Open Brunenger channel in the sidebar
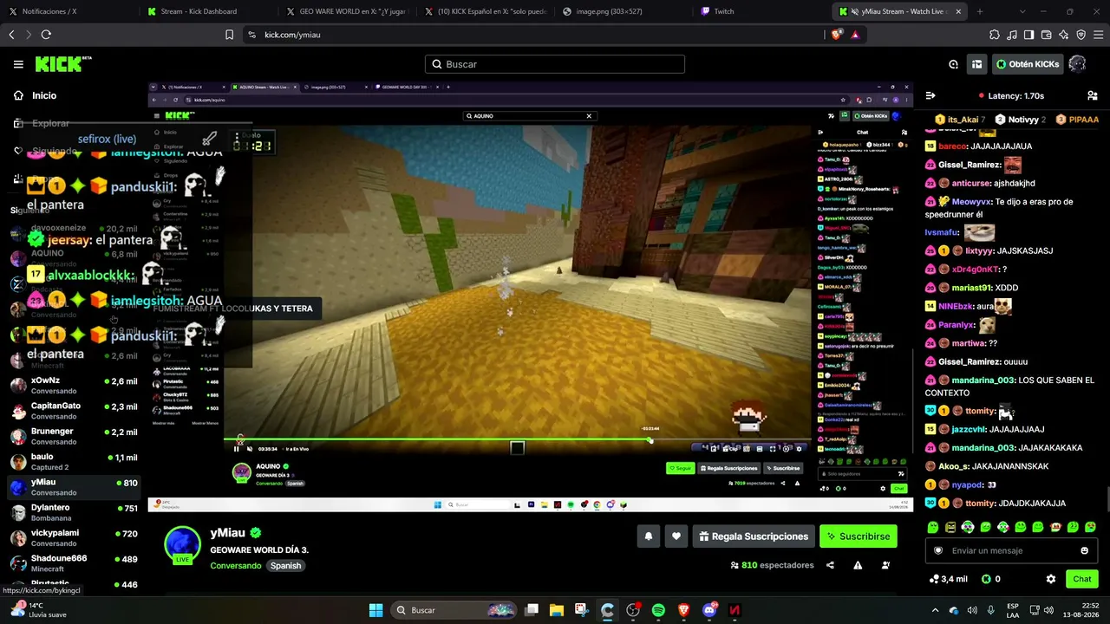The width and height of the screenshot is (1110, 624). (74, 436)
